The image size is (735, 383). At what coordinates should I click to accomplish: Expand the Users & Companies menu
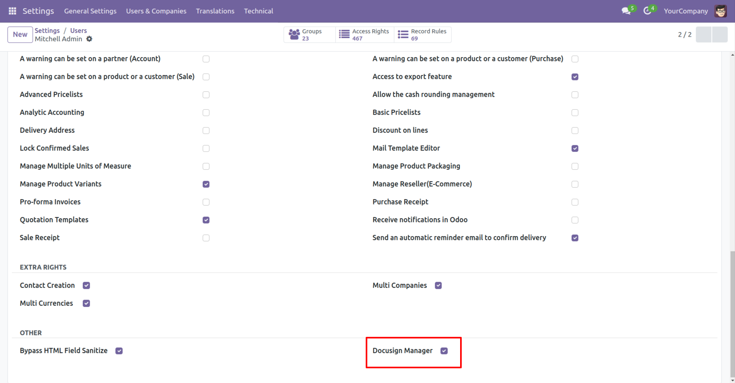pyautogui.click(x=156, y=11)
